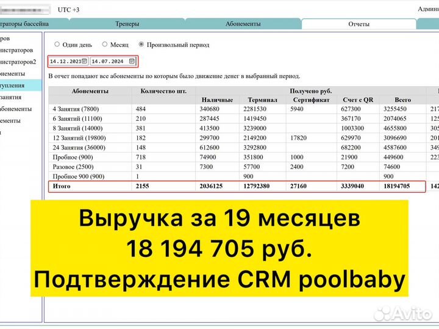Open the занятия sidebar report link

pos(10,97)
